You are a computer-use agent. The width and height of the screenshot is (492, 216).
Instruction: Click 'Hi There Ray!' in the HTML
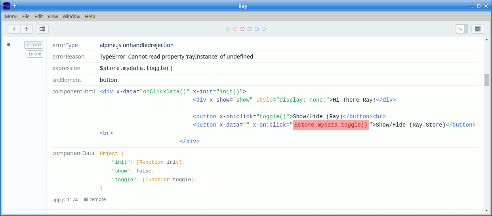pos(354,100)
